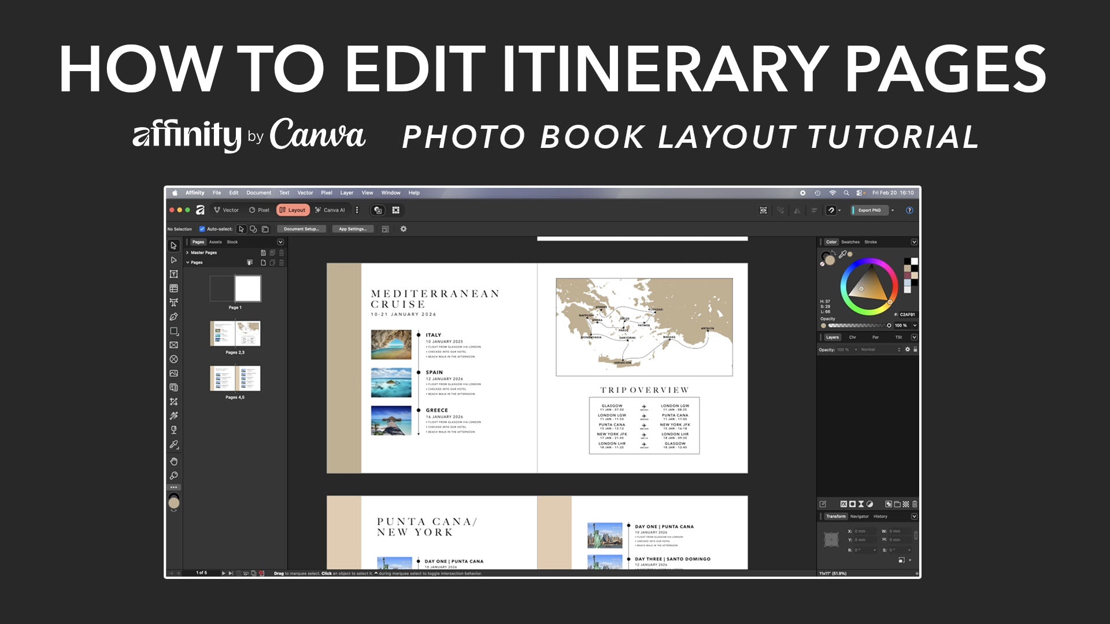1110x624 pixels.
Task: Switch to Pixel studio mode
Action: pos(259,210)
